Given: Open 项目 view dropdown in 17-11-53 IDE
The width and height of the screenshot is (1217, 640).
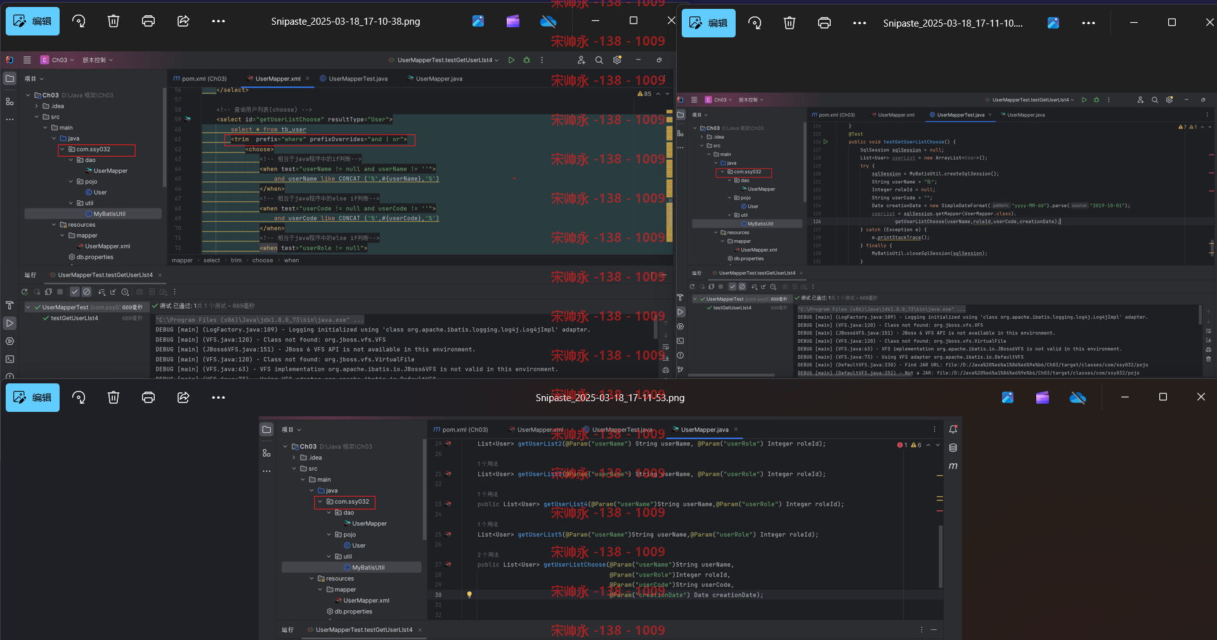Looking at the screenshot, I should 292,430.
